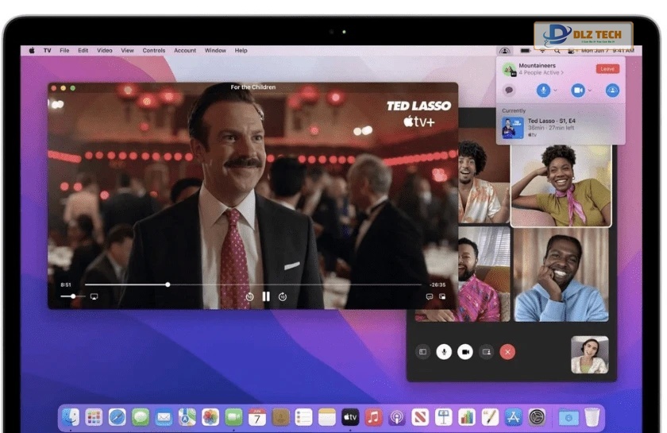Open the subtitles menu in the player
Viewport: 667px width, 433px height.
430,296
